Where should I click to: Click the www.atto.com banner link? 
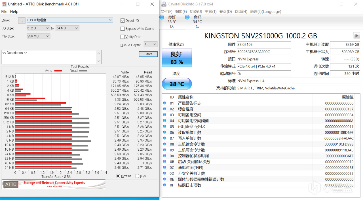pyautogui.click(x=54, y=186)
